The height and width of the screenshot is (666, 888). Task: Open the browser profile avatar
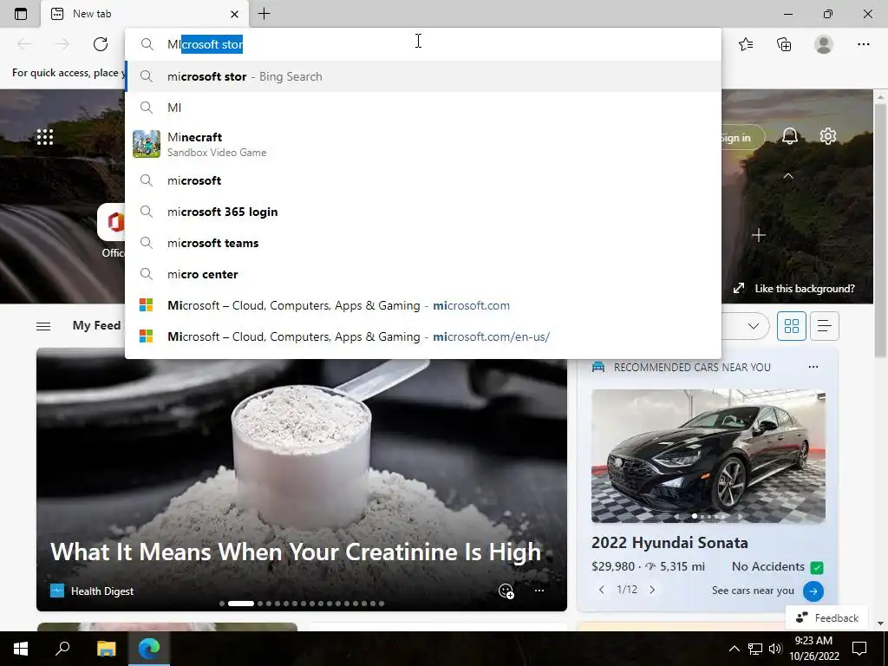click(824, 44)
